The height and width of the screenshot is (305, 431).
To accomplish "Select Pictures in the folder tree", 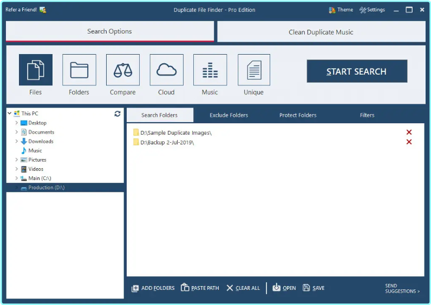I will coord(37,160).
